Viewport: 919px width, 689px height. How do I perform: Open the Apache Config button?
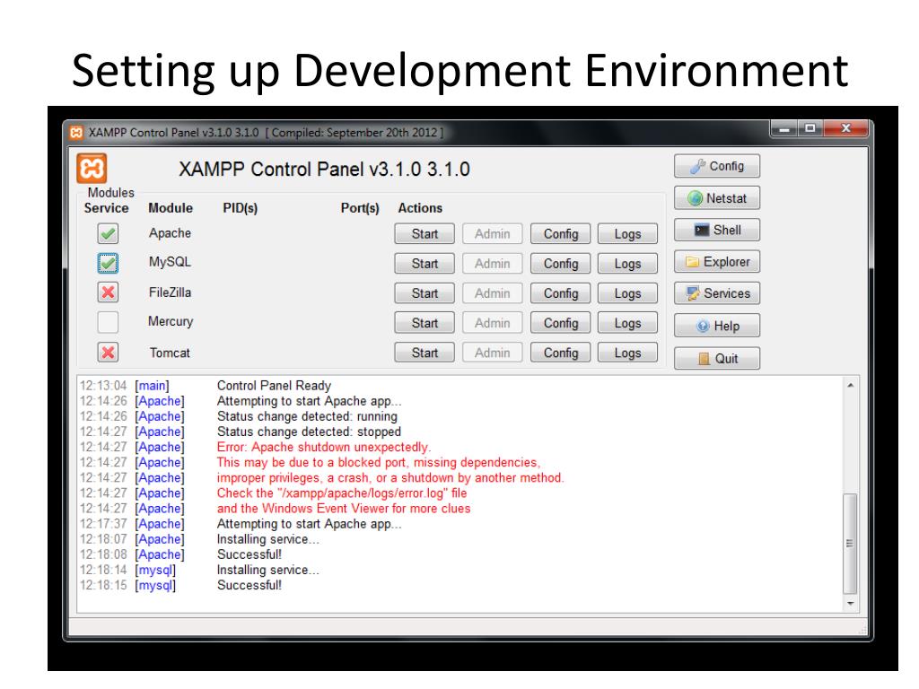click(560, 234)
